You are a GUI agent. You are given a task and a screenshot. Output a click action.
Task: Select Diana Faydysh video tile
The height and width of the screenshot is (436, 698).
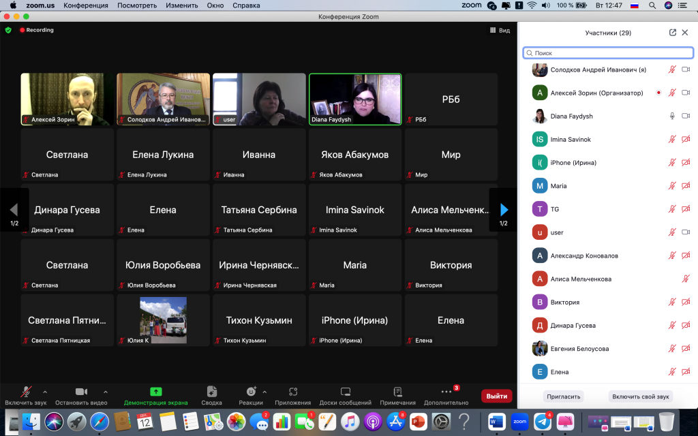(x=355, y=99)
